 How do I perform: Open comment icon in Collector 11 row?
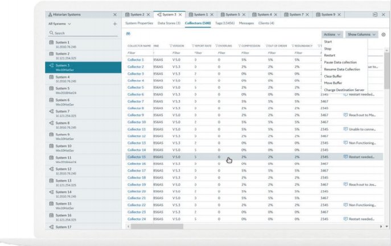pos(345,129)
